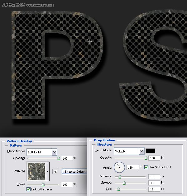
Task: Click the Pattern Overlay Opacity slider handle
Action: (x=59, y=158)
